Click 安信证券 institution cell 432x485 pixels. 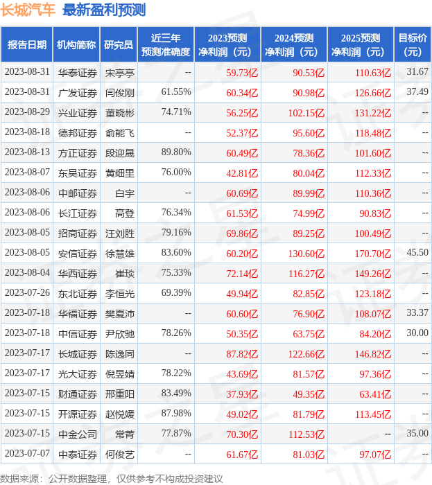click(x=78, y=254)
